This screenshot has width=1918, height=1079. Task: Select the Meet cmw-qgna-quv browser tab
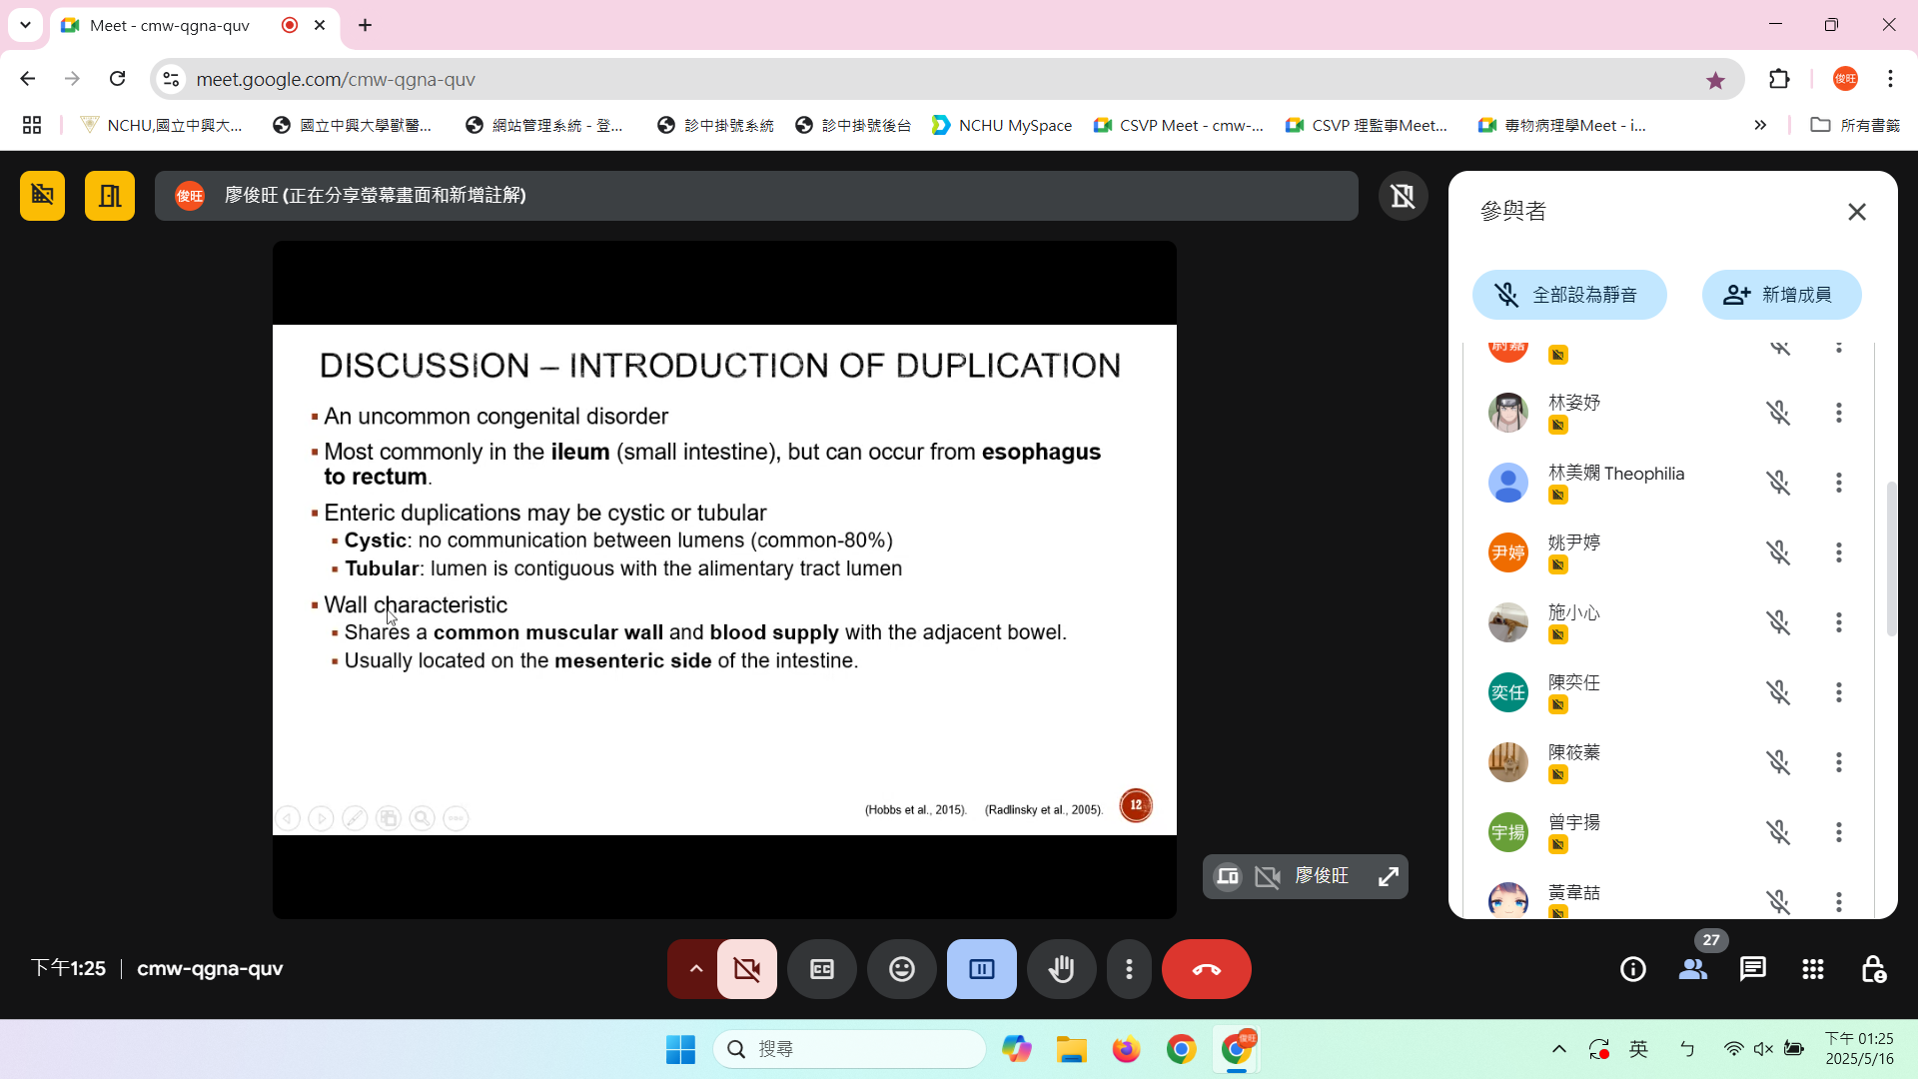(x=170, y=25)
